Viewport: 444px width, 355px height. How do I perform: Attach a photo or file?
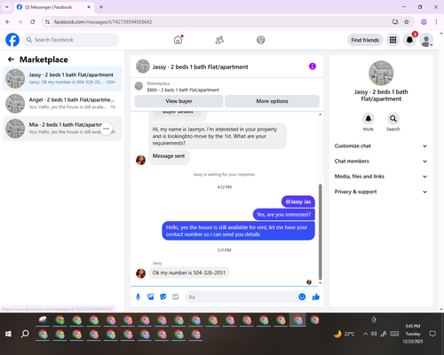pyautogui.click(x=151, y=296)
